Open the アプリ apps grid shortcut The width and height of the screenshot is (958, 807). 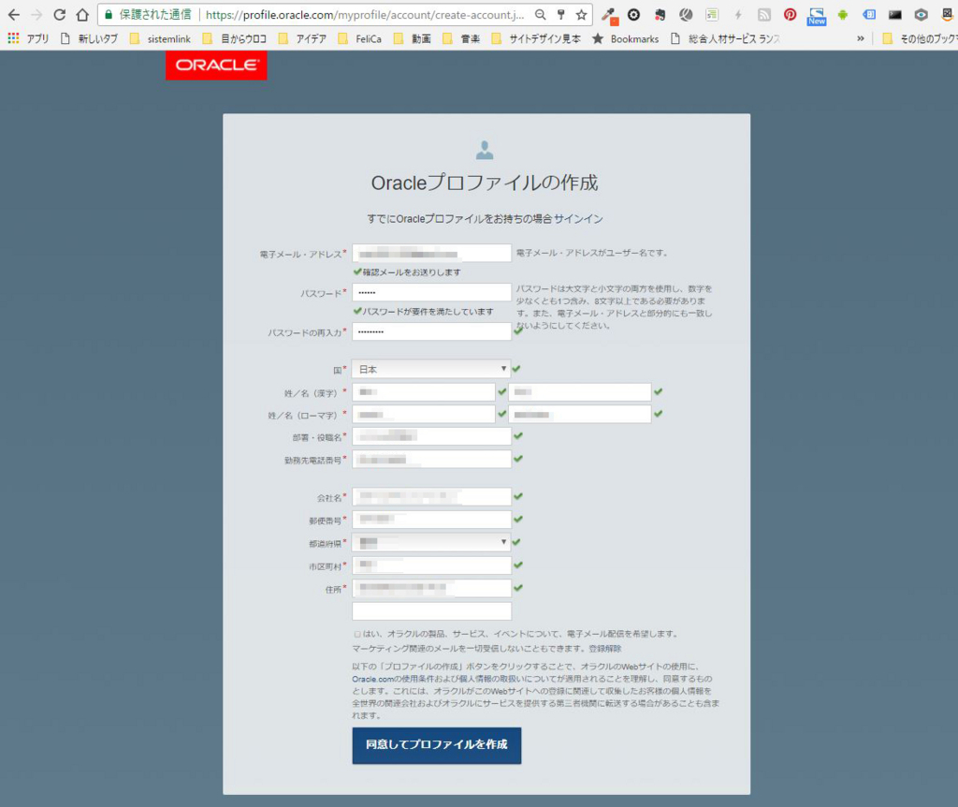pyautogui.click(x=28, y=38)
